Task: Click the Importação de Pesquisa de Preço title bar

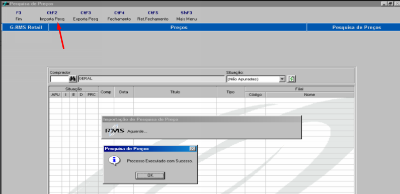Action: tap(202, 119)
